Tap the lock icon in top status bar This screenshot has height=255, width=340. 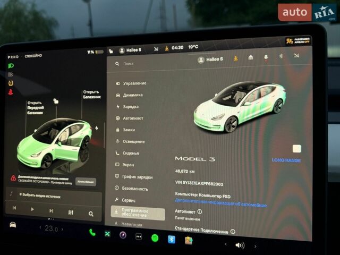tap(111, 51)
